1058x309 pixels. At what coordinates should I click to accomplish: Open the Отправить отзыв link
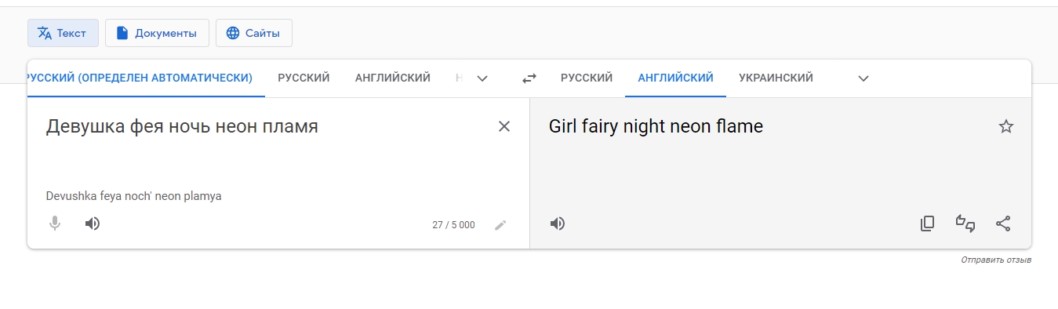point(996,260)
